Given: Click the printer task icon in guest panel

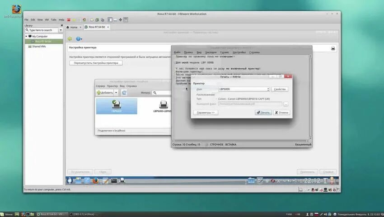Looking at the screenshot, I should point(122,181).
